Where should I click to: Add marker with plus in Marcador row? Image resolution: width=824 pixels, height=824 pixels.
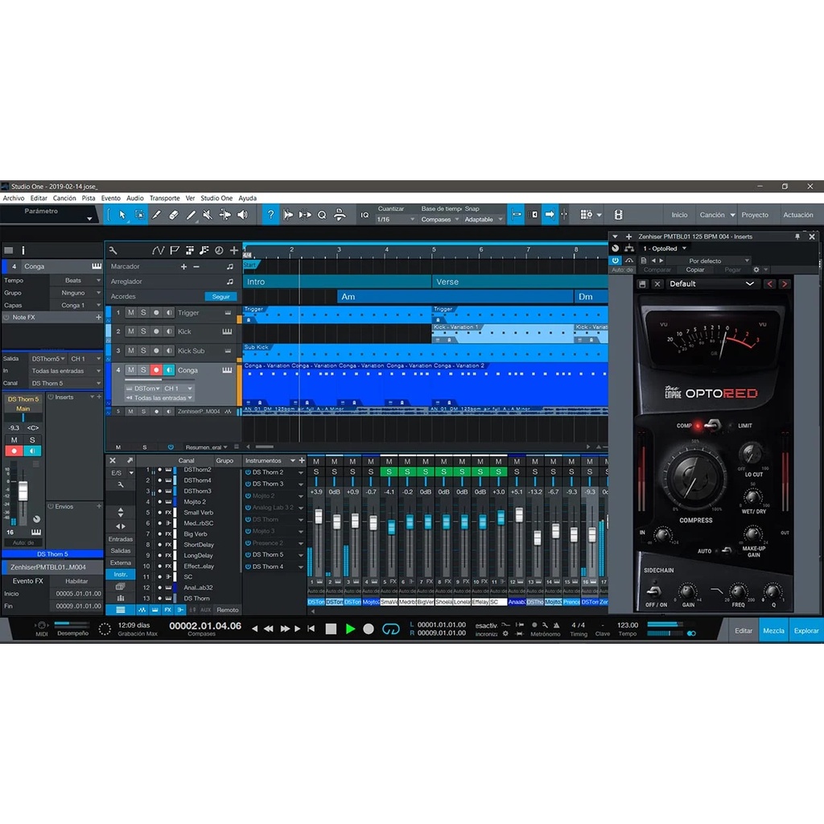coord(183,266)
